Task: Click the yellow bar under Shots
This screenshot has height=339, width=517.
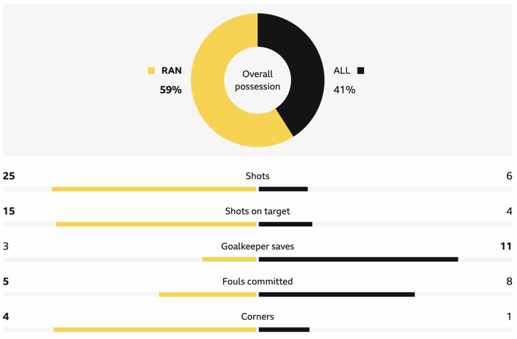Action: pyautogui.click(x=154, y=189)
